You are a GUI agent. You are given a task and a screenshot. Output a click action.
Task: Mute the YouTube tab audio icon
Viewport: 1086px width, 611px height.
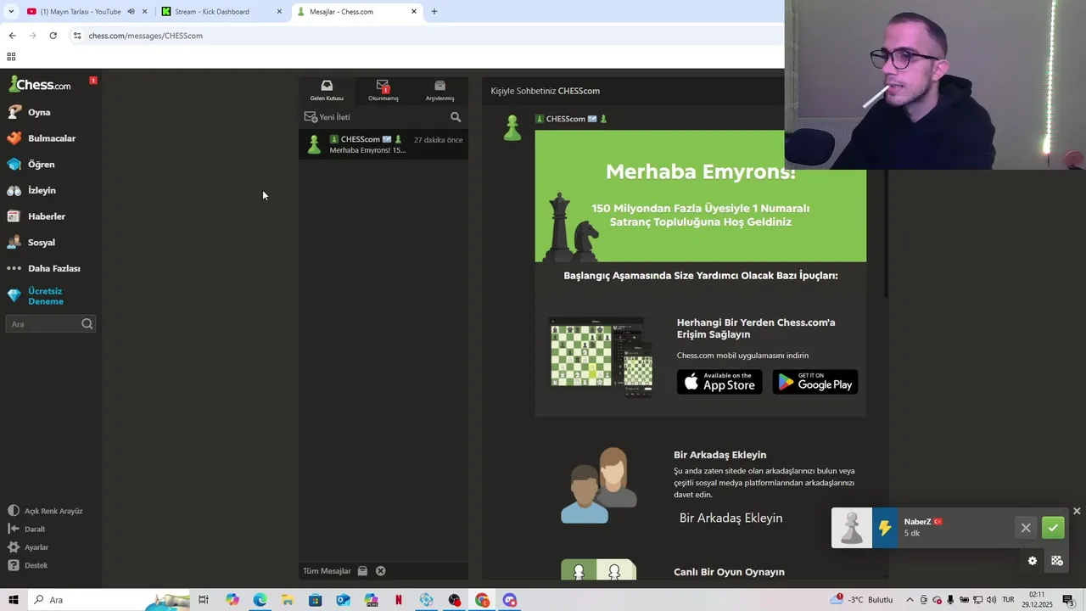(131, 12)
